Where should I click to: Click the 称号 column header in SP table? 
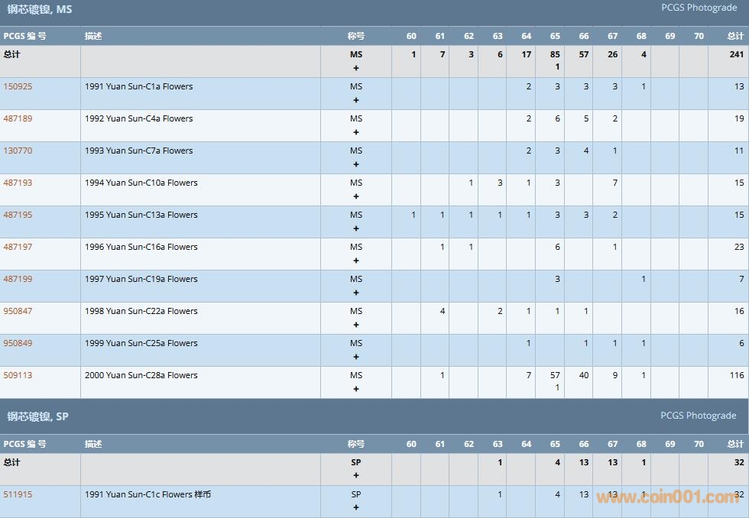(356, 444)
